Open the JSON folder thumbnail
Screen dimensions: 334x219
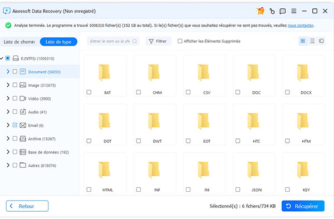click(x=253, y=170)
